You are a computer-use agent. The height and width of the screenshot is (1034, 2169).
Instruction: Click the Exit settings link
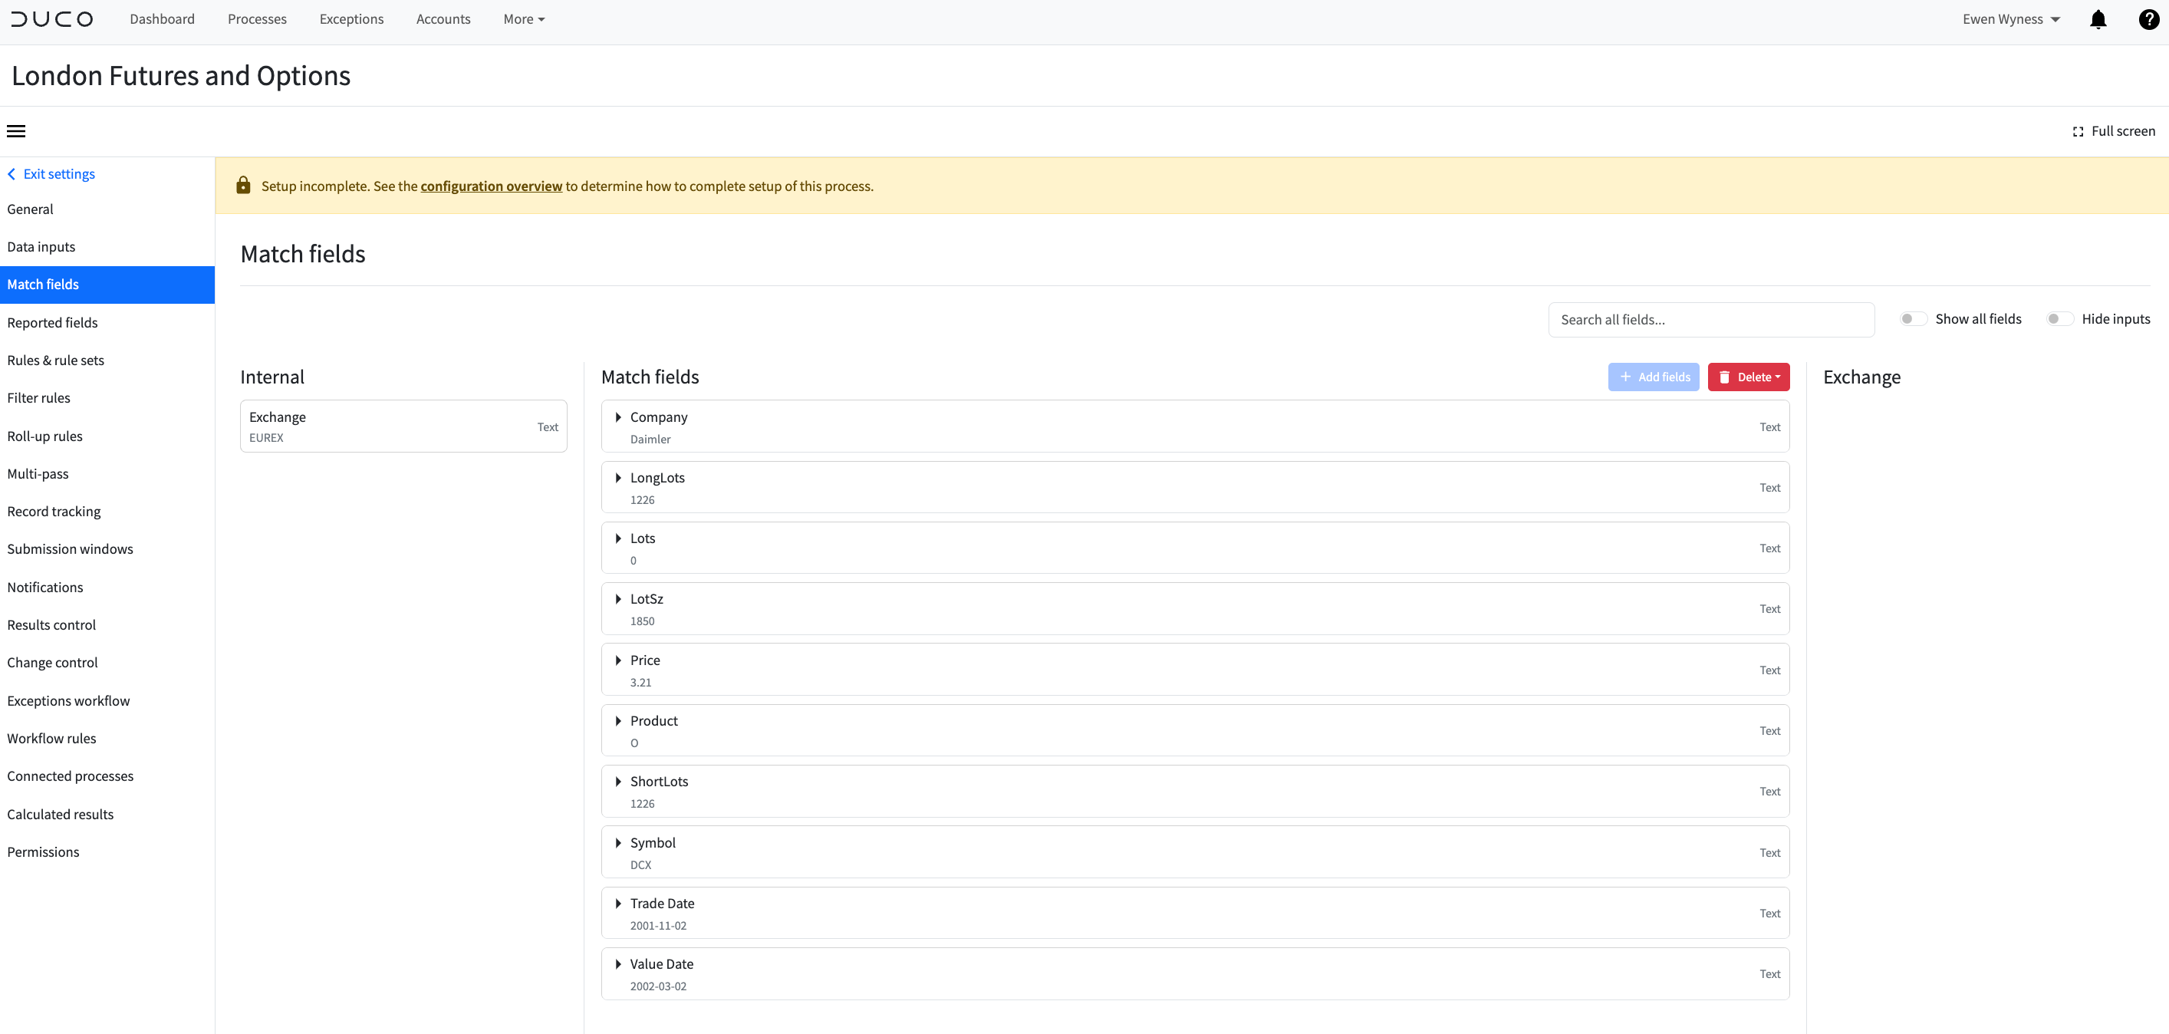point(59,173)
